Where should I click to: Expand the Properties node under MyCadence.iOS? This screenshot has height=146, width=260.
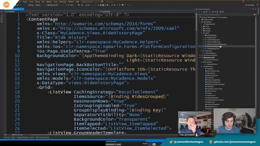[201, 62]
